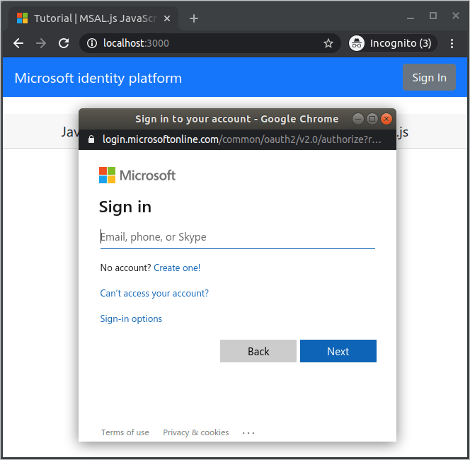Open Sign-in options link
Image resolution: width=470 pixels, height=460 pixels.
[x=131, y=318]
